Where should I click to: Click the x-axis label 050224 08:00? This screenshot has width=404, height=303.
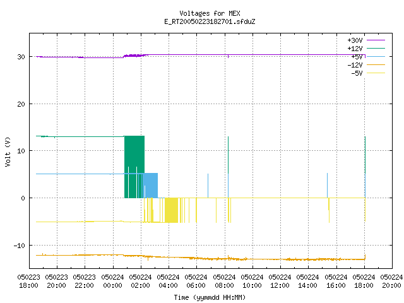pos(225,282)
